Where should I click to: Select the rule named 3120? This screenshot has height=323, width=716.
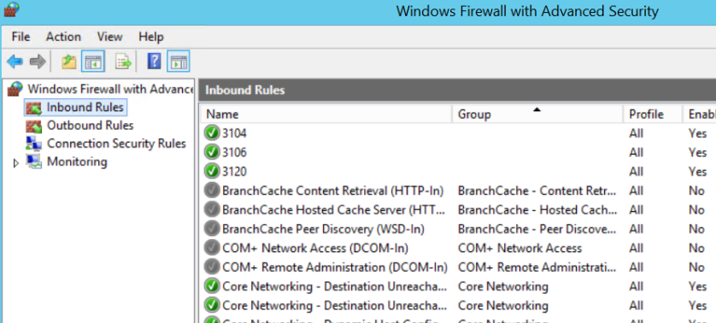(x=234, y=171)
